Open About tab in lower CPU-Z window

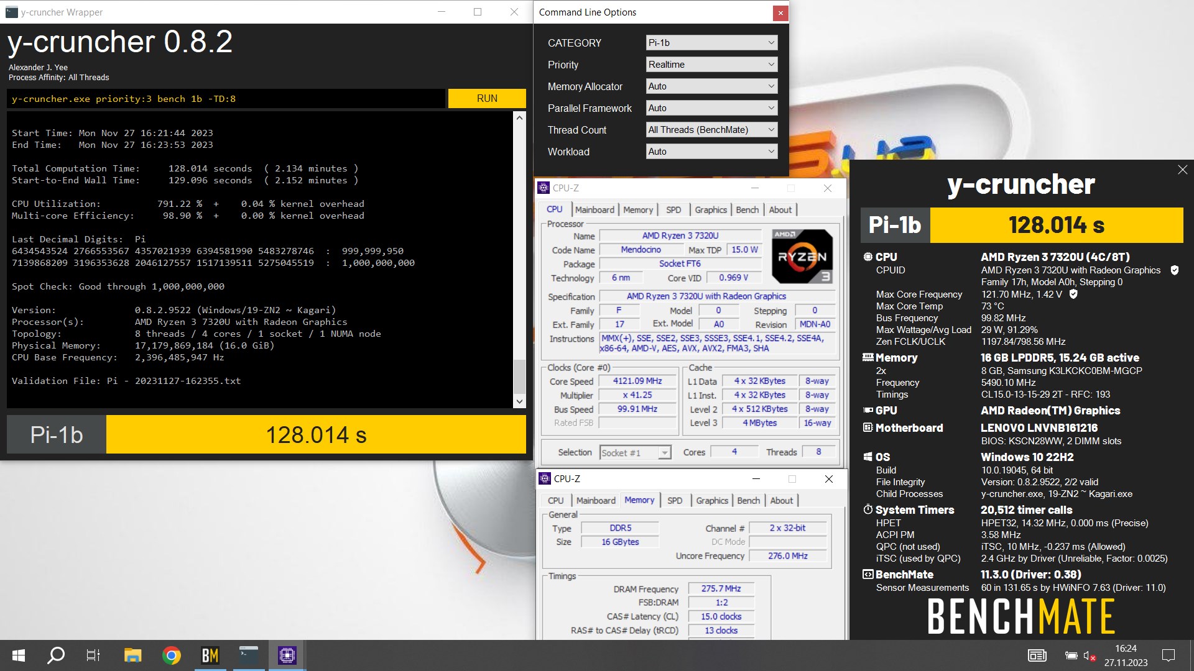pyautogui.click(x=782, y=501)
